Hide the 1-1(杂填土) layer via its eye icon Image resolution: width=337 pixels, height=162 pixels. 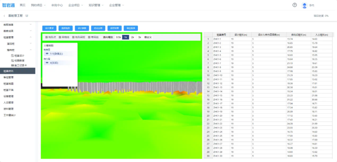pyautogui.click(x=47, y=53)
